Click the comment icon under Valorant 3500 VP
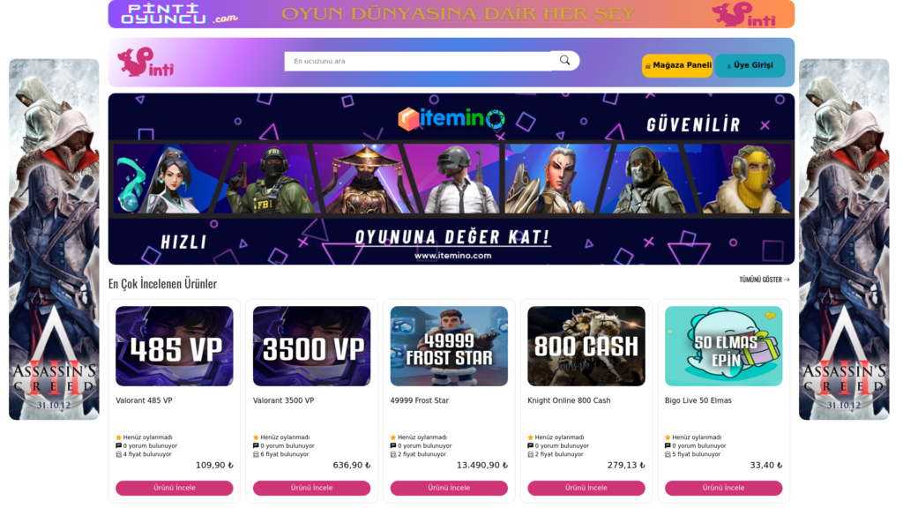This screenshot has height=508, width=903. [256, 445]
